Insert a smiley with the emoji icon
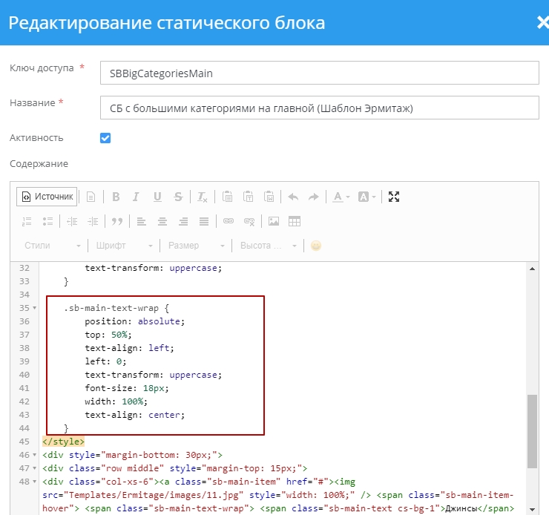The image size is (549, 515). [316, 246]
